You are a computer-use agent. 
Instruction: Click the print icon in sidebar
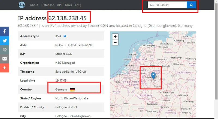[5, 50]
